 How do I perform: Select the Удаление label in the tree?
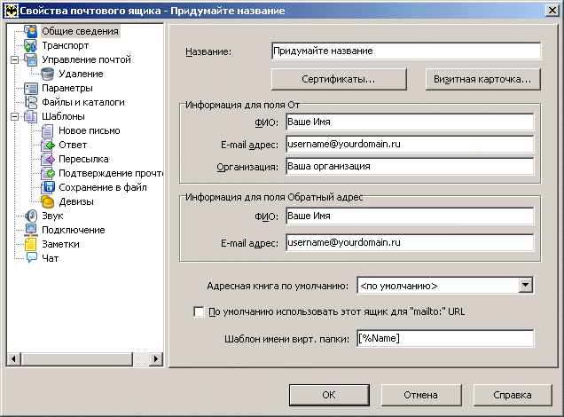[x=81, y=75]
